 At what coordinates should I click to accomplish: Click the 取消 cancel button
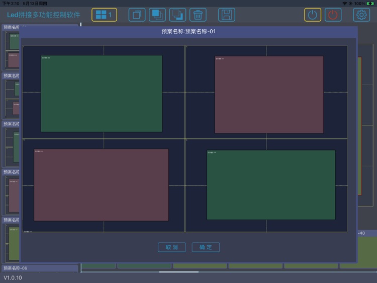pos(172,247)
